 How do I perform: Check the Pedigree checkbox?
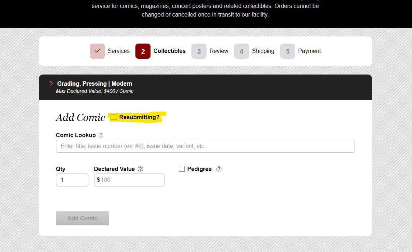(x=181, y=168)
